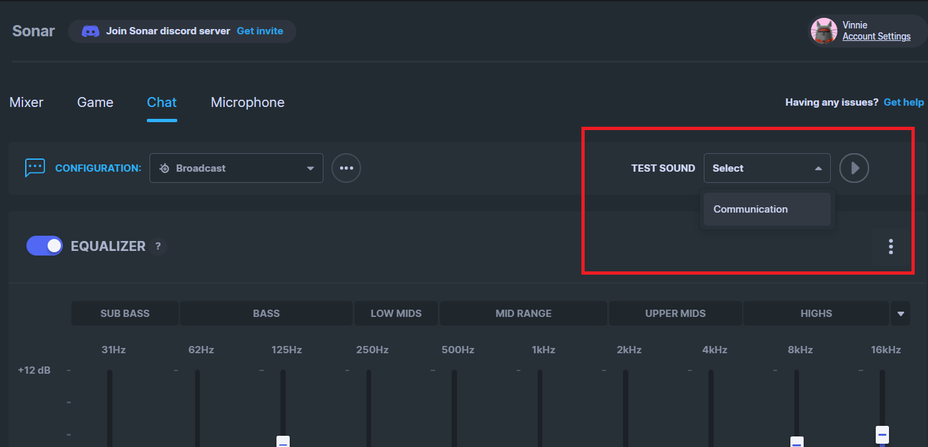928x447 pixels.
Task: Click the CONFIGURATION: label
Action: point(98,168)
